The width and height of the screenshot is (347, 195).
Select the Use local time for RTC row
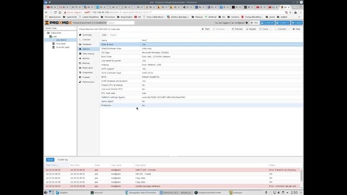(x=201, y=89)
